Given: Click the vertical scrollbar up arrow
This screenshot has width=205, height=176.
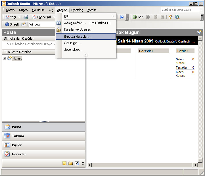Looking at the screenshot, I should click(200, 39).
